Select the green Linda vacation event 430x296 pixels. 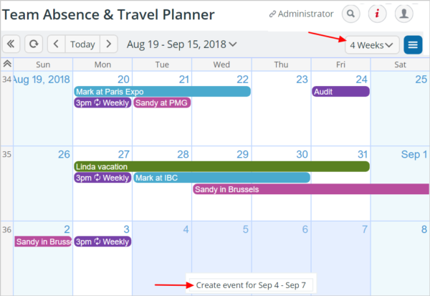coord(222,166)
